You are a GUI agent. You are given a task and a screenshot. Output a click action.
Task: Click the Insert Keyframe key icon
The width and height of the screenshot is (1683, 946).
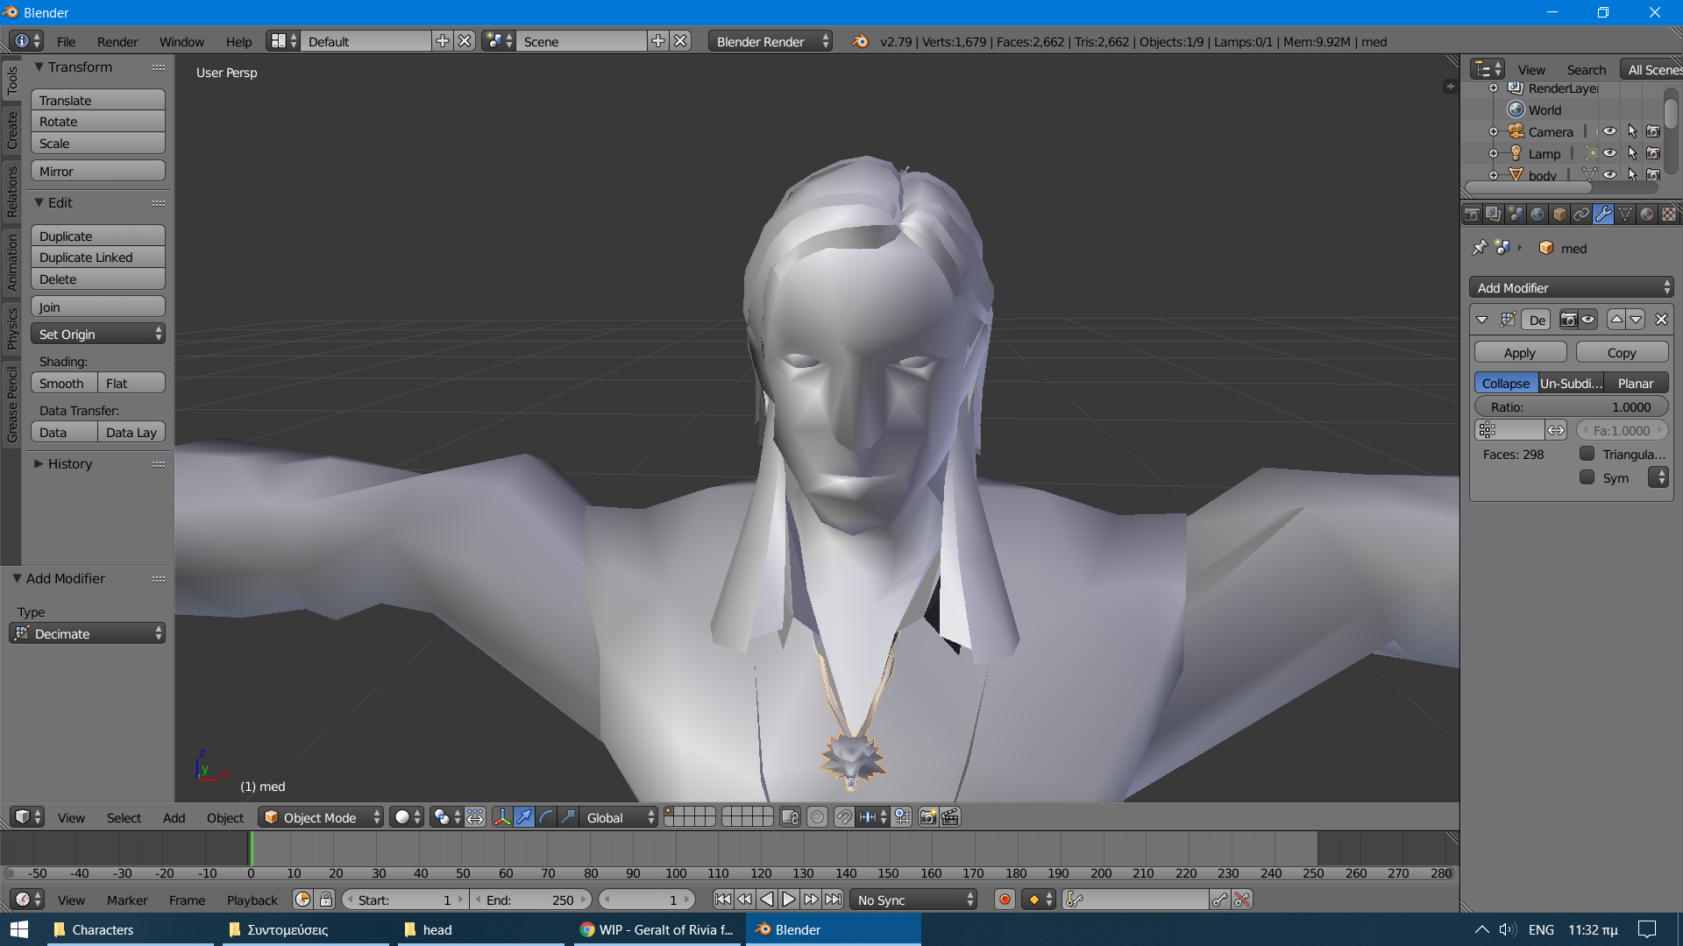[x=1219, y=900]
